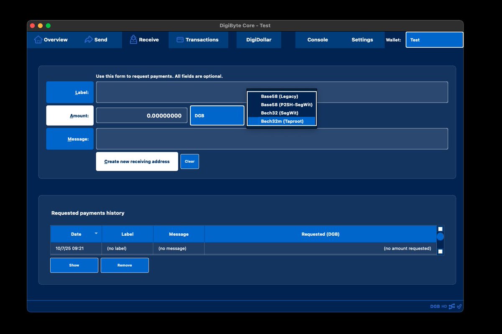Select Bech32m (Taproot) address type
This screenshot has height=334, width=502.
(x=282, y=121)
